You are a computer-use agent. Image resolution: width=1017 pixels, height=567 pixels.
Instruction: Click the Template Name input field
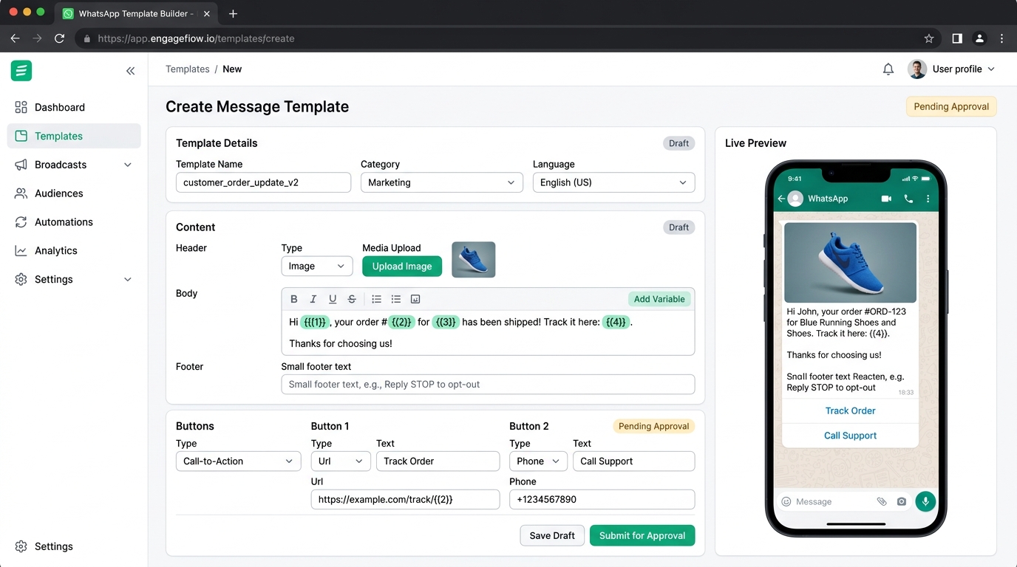(263, 182)
